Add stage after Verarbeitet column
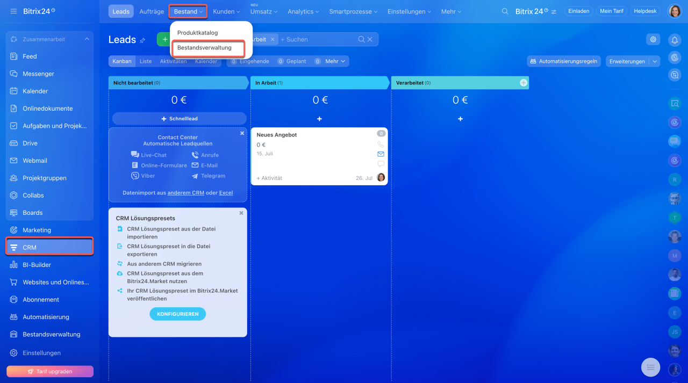The height and width of the screenshot is (383, 688). (524, 83)
